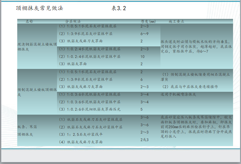Screen dimensions: 241x164
Task: Select the thickness value 6~9
Action: 145,34
